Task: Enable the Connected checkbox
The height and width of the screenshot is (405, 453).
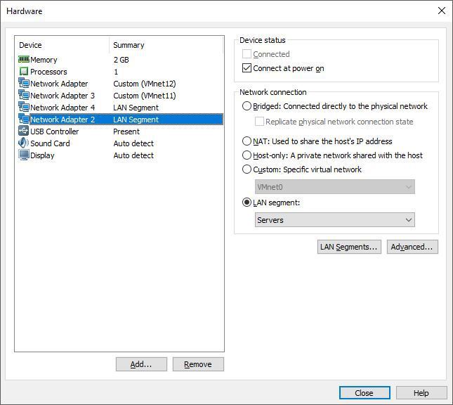Action: click(247, 54)
